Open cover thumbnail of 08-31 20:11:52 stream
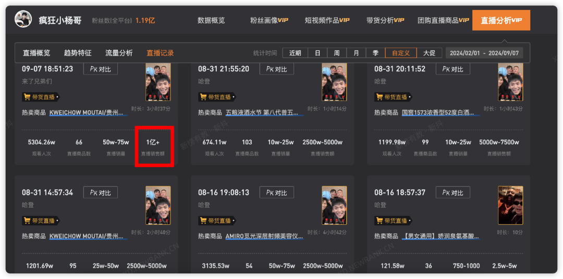 (510, 82)
